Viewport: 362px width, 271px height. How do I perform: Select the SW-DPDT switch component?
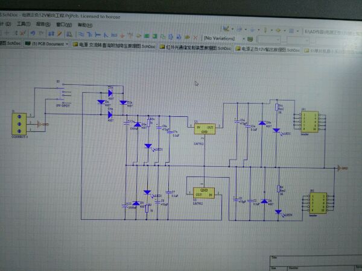(x=64, y=94)
